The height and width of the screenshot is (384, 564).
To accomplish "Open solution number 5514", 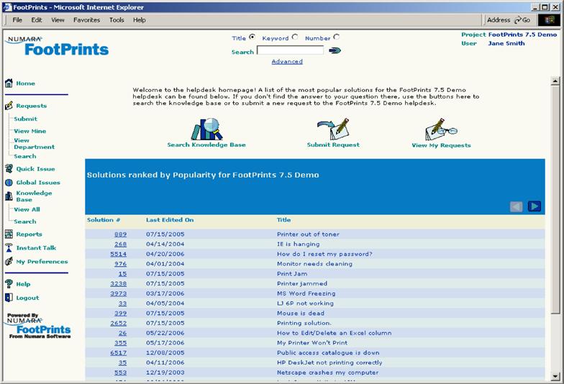I will point(118,254).
